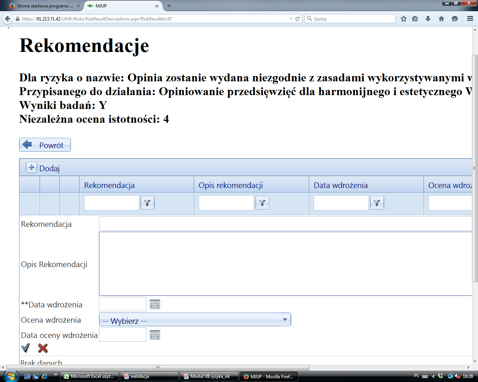Click the Szukaj search field

pyautogui.click(x=350, y=19)
